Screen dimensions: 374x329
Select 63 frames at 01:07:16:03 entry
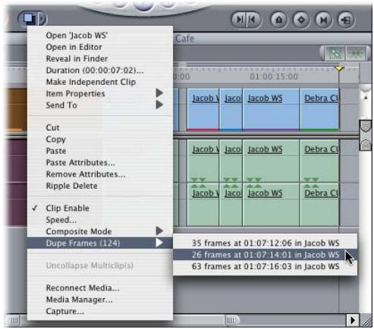265,266
